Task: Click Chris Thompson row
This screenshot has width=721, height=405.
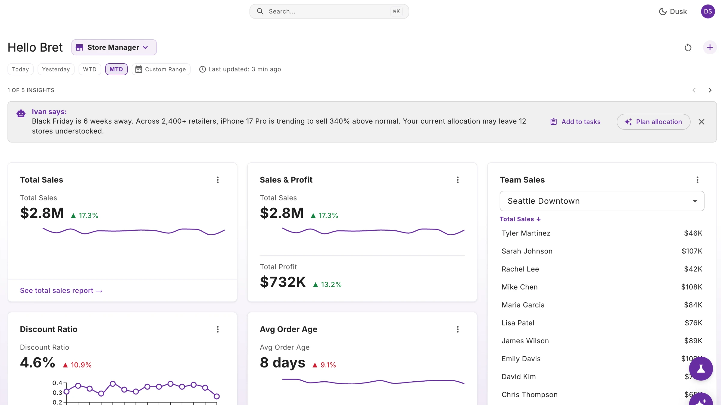Action: tap(602, 395)
